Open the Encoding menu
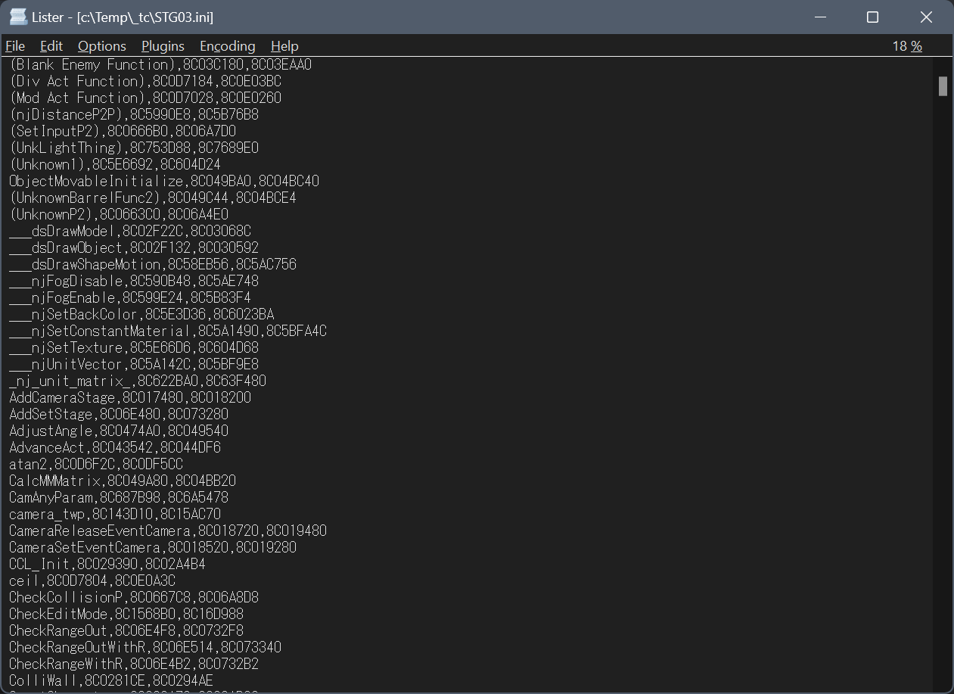 pyautogui.click(x=227, y=46)
